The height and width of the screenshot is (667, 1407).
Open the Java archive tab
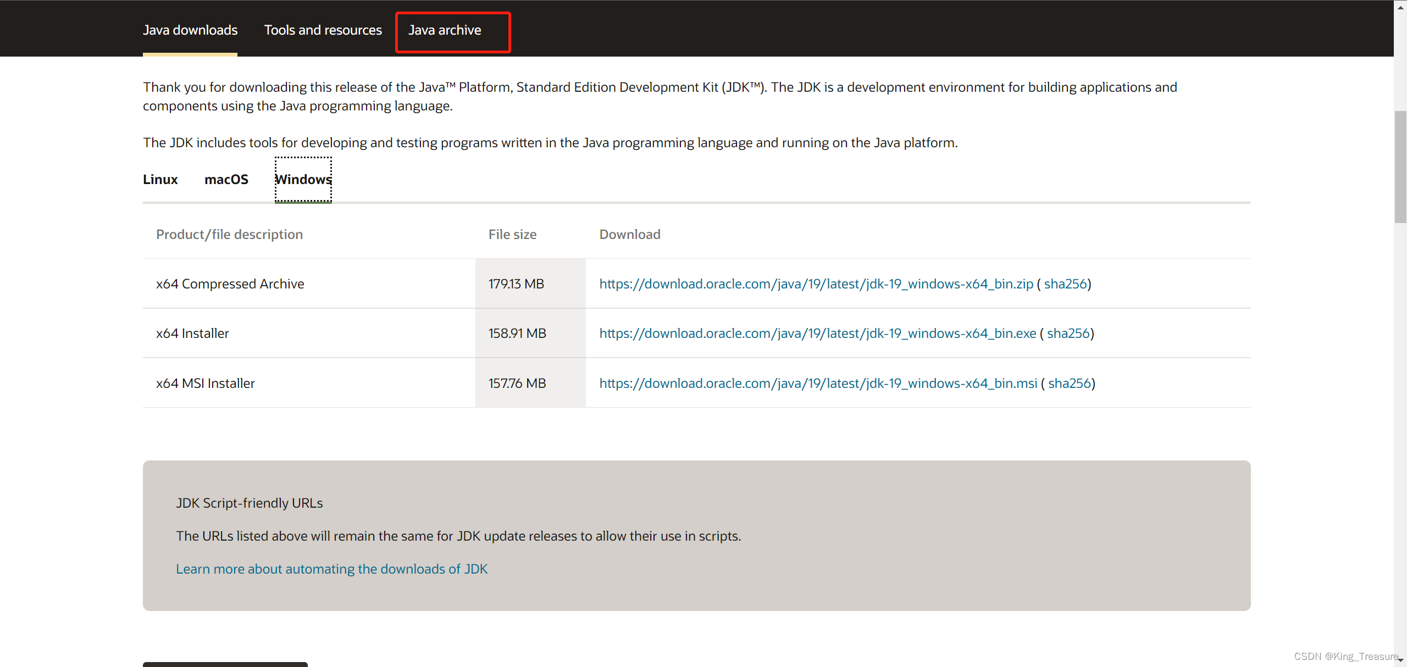(445, 30)
